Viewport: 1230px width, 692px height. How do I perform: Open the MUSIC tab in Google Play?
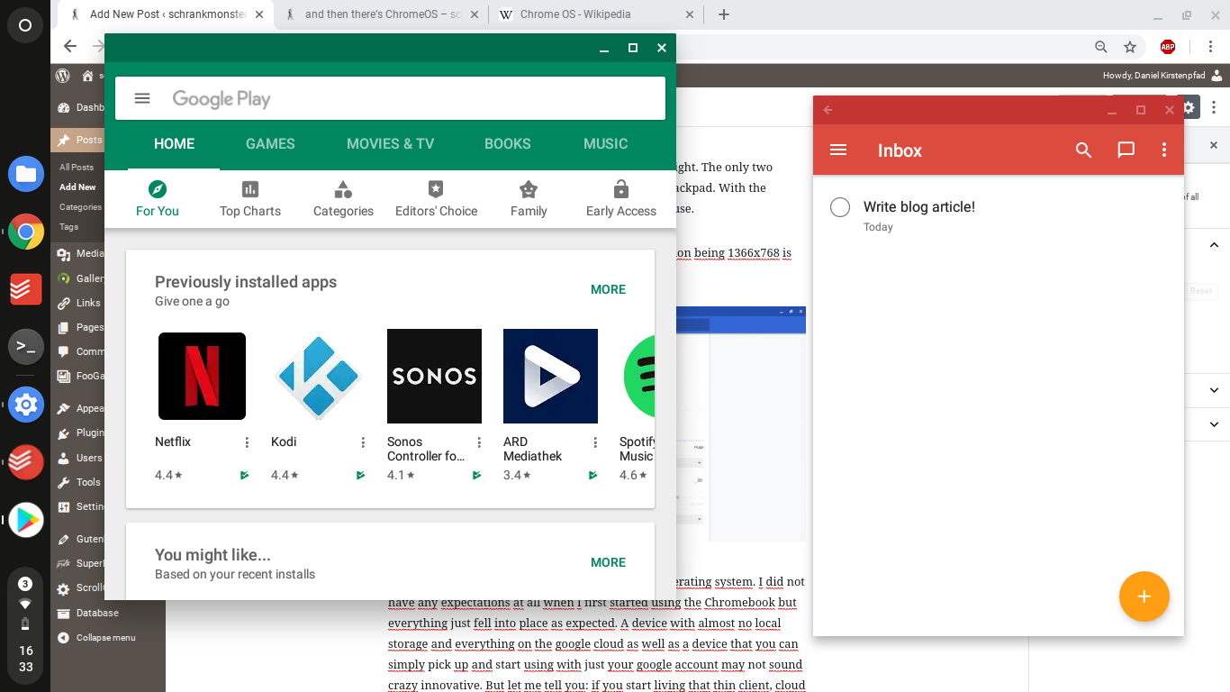click(x=606, y=143)
